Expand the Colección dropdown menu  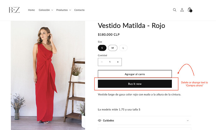tap(46, 10)
